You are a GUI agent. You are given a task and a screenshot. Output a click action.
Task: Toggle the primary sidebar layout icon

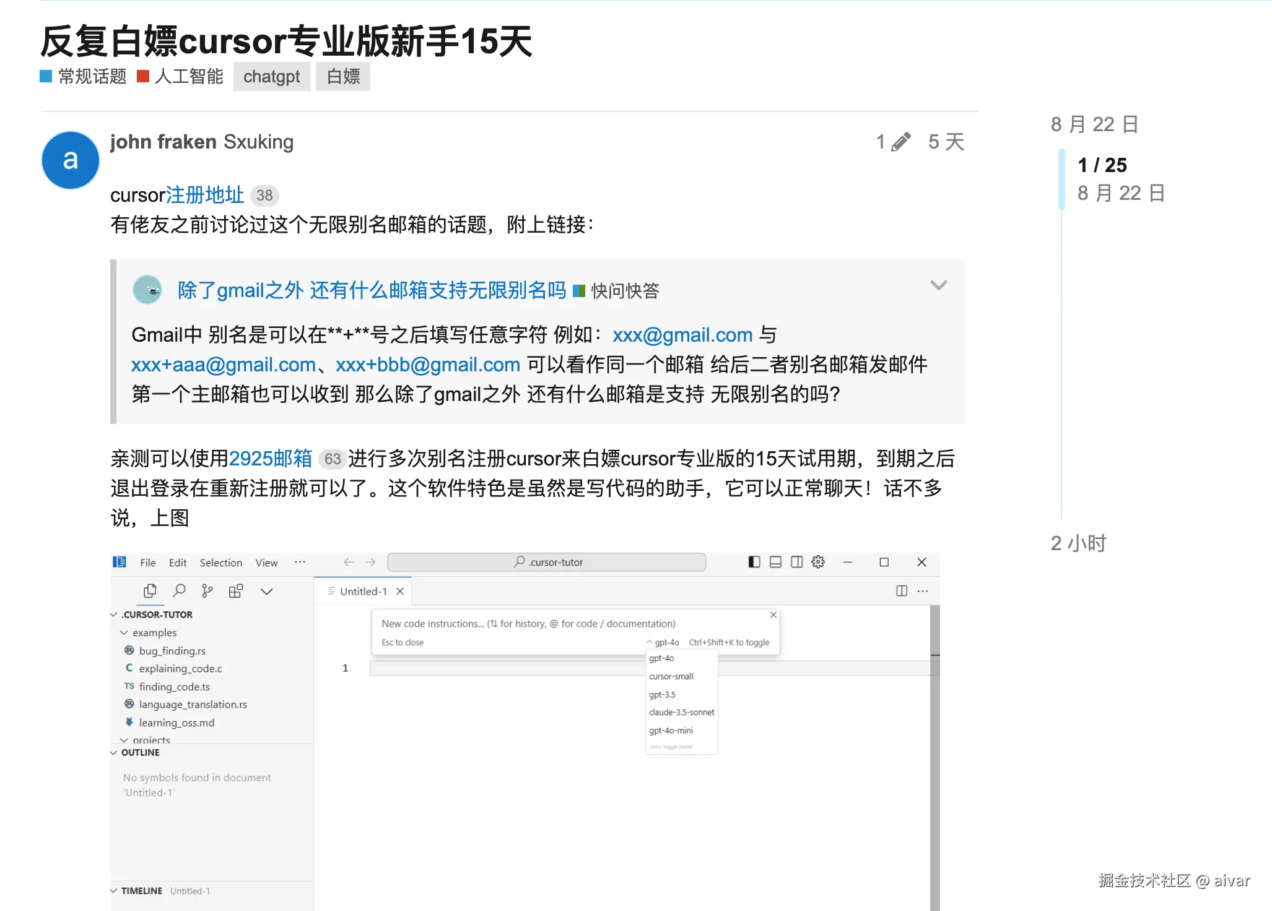(754, 562)
